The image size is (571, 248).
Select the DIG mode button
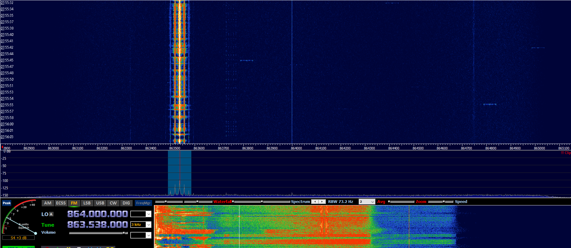pos(126,203)
